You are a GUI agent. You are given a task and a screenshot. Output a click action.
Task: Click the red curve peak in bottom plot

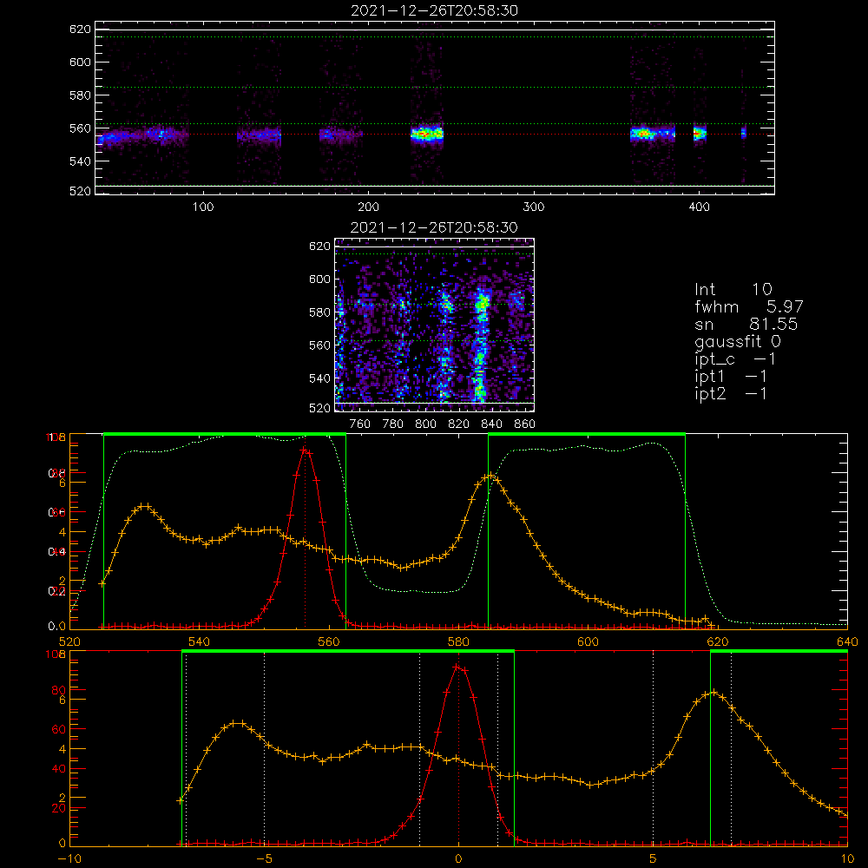coord(457,667)
